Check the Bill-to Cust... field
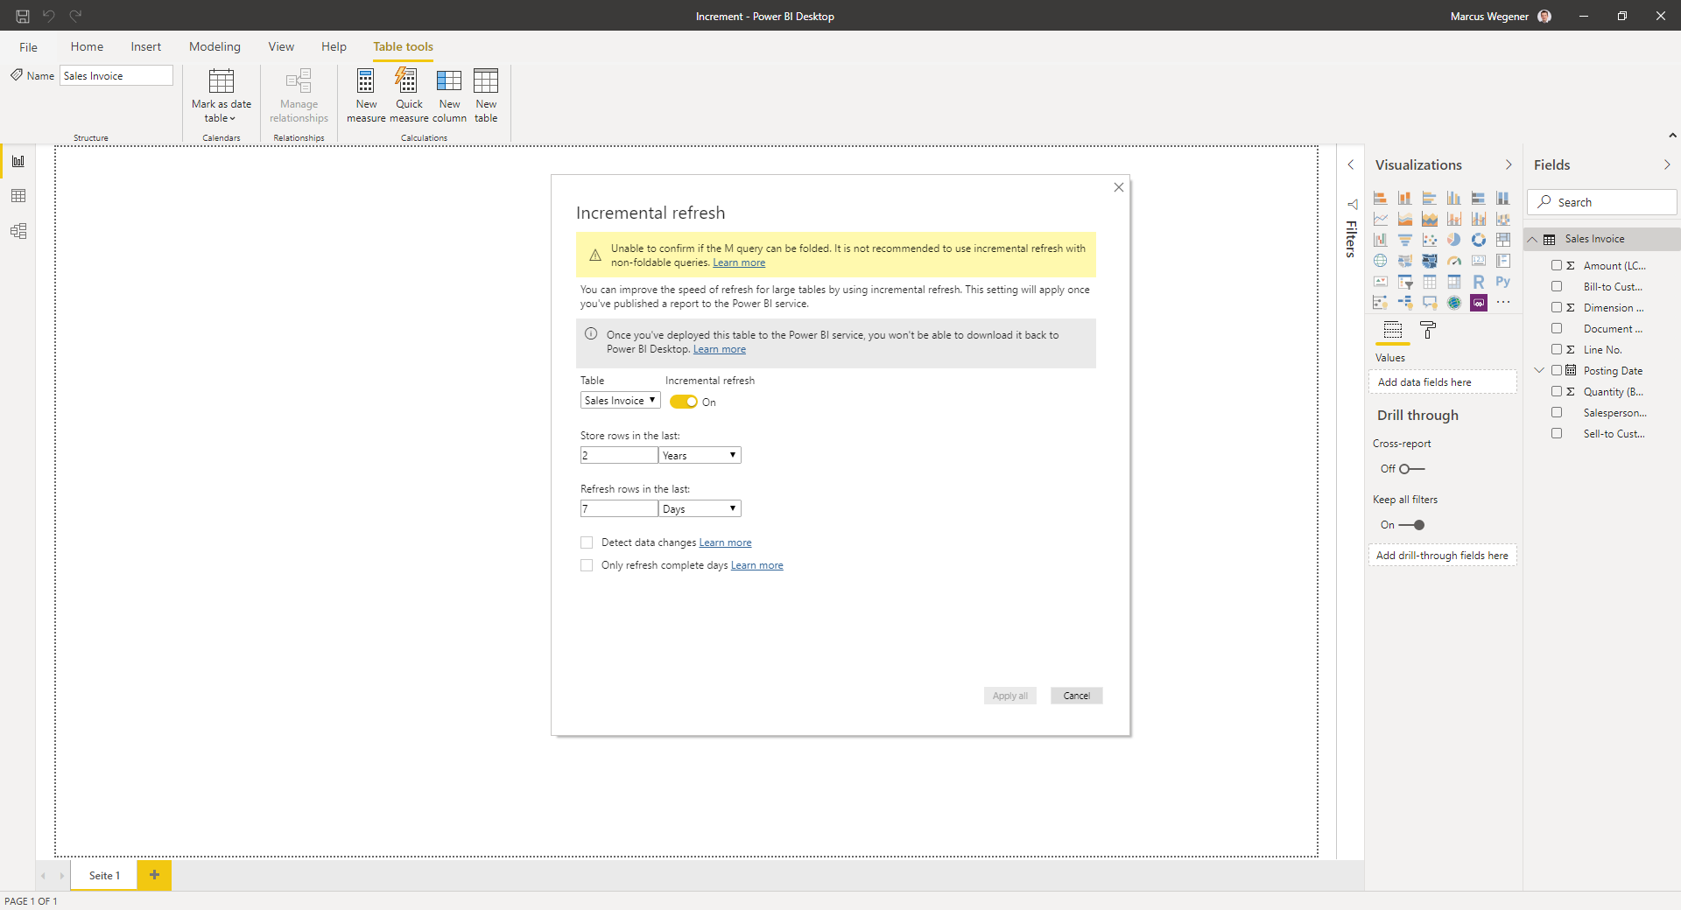This screenshot has width=1681, height=910. pos(1557,286)
